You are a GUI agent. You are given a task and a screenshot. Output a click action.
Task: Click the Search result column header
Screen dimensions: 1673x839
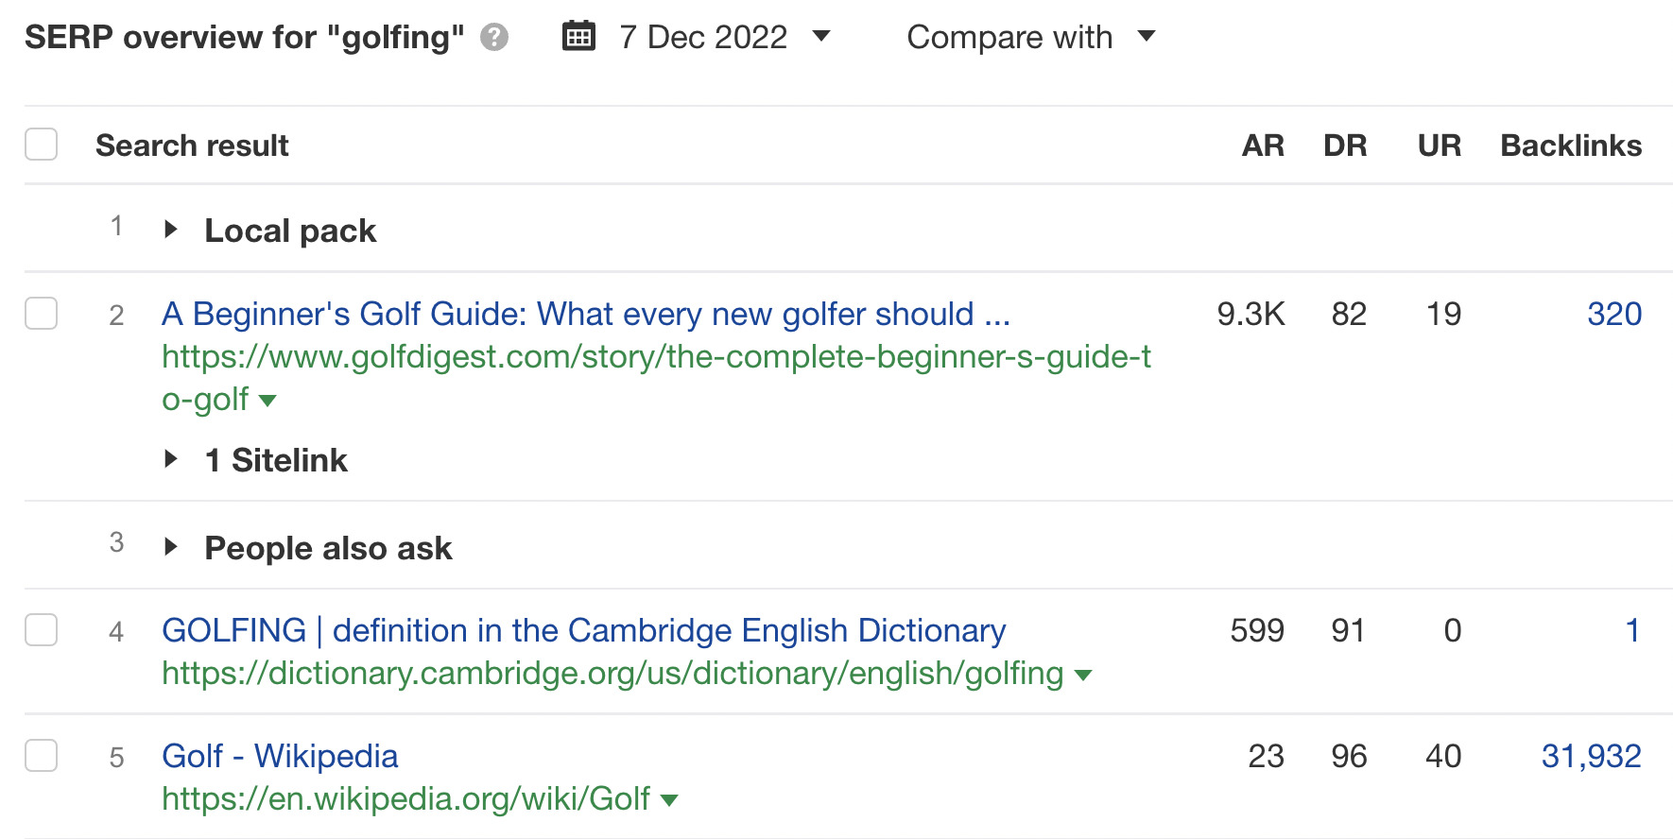pos(191,145)
